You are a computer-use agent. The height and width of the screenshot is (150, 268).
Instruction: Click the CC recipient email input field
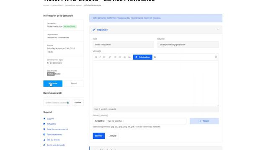(57, 103)
